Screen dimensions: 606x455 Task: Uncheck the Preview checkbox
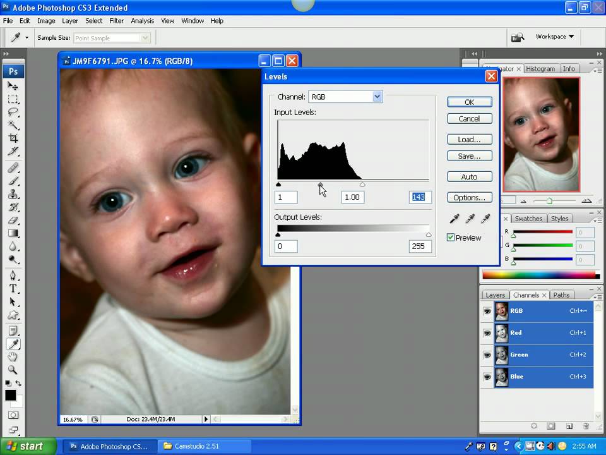(x=451, y=238)
